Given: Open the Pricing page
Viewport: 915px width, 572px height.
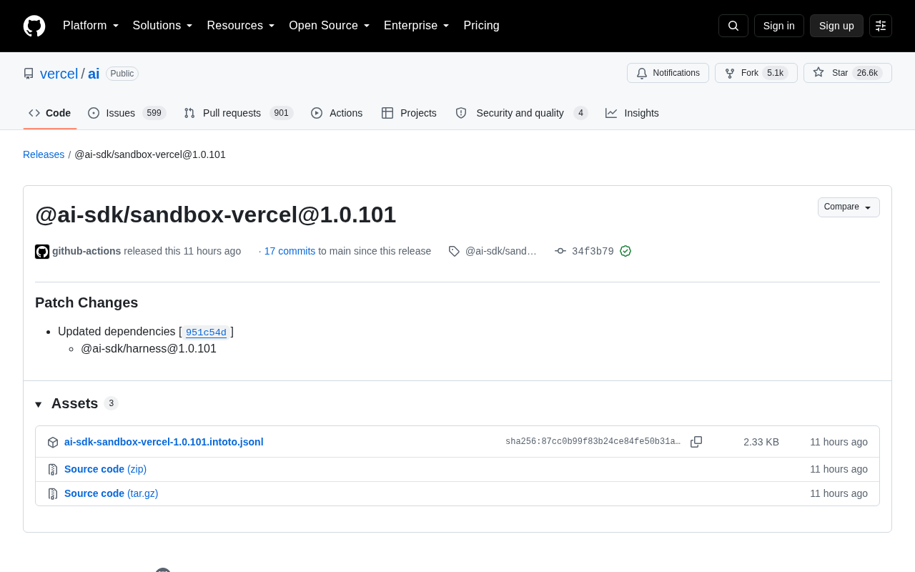Looking at the screenshot, I should (x=481, y=26).
